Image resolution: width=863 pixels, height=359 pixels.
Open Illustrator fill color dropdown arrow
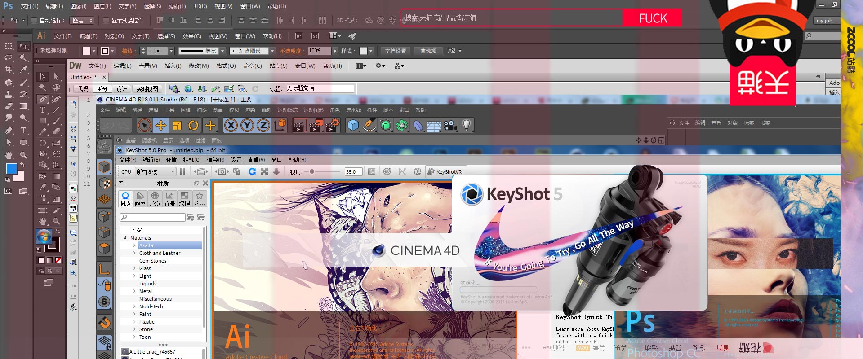coord(94,51)
